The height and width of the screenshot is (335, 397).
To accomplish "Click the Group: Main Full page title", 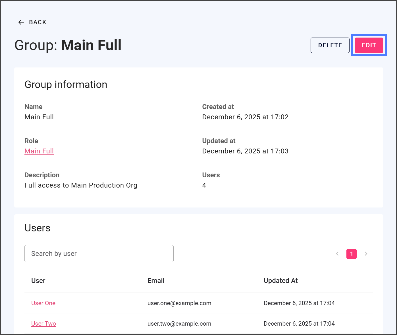I will pyautogui.click(x=68, y=45).
